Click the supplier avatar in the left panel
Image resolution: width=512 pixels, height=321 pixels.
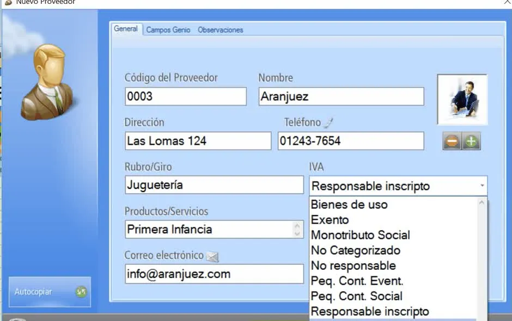[48, 82]
